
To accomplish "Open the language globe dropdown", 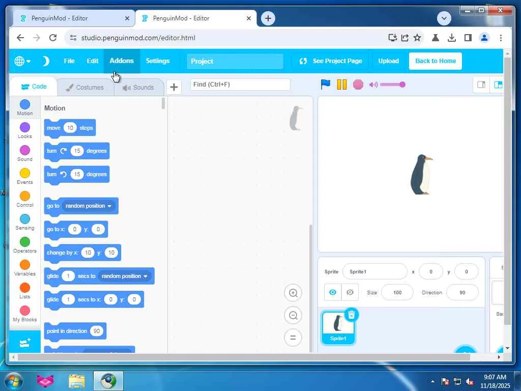I will [x=22, y=61].
